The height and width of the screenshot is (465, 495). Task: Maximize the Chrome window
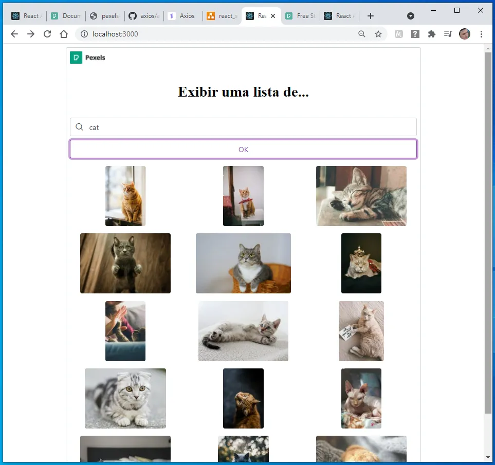[457, 10]
